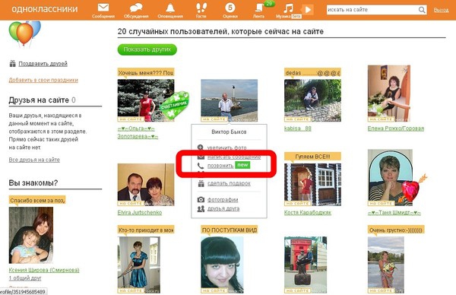Open the Лента feed icon

pyautogui.click(x=259, y=8)
